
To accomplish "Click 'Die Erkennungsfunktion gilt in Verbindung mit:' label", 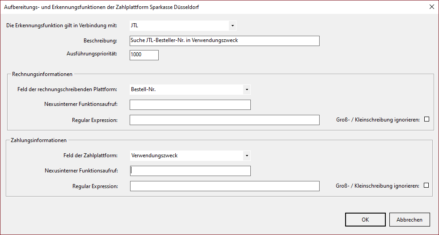I will 62,25.
